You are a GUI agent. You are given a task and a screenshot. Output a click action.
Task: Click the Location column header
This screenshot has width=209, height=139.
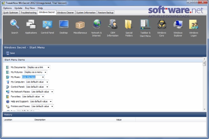18,120
